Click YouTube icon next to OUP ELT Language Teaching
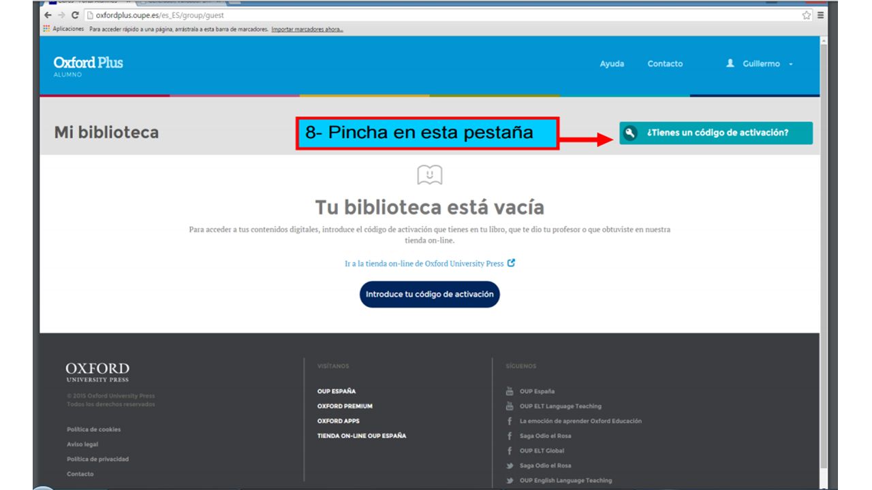 tap(510, 406)
